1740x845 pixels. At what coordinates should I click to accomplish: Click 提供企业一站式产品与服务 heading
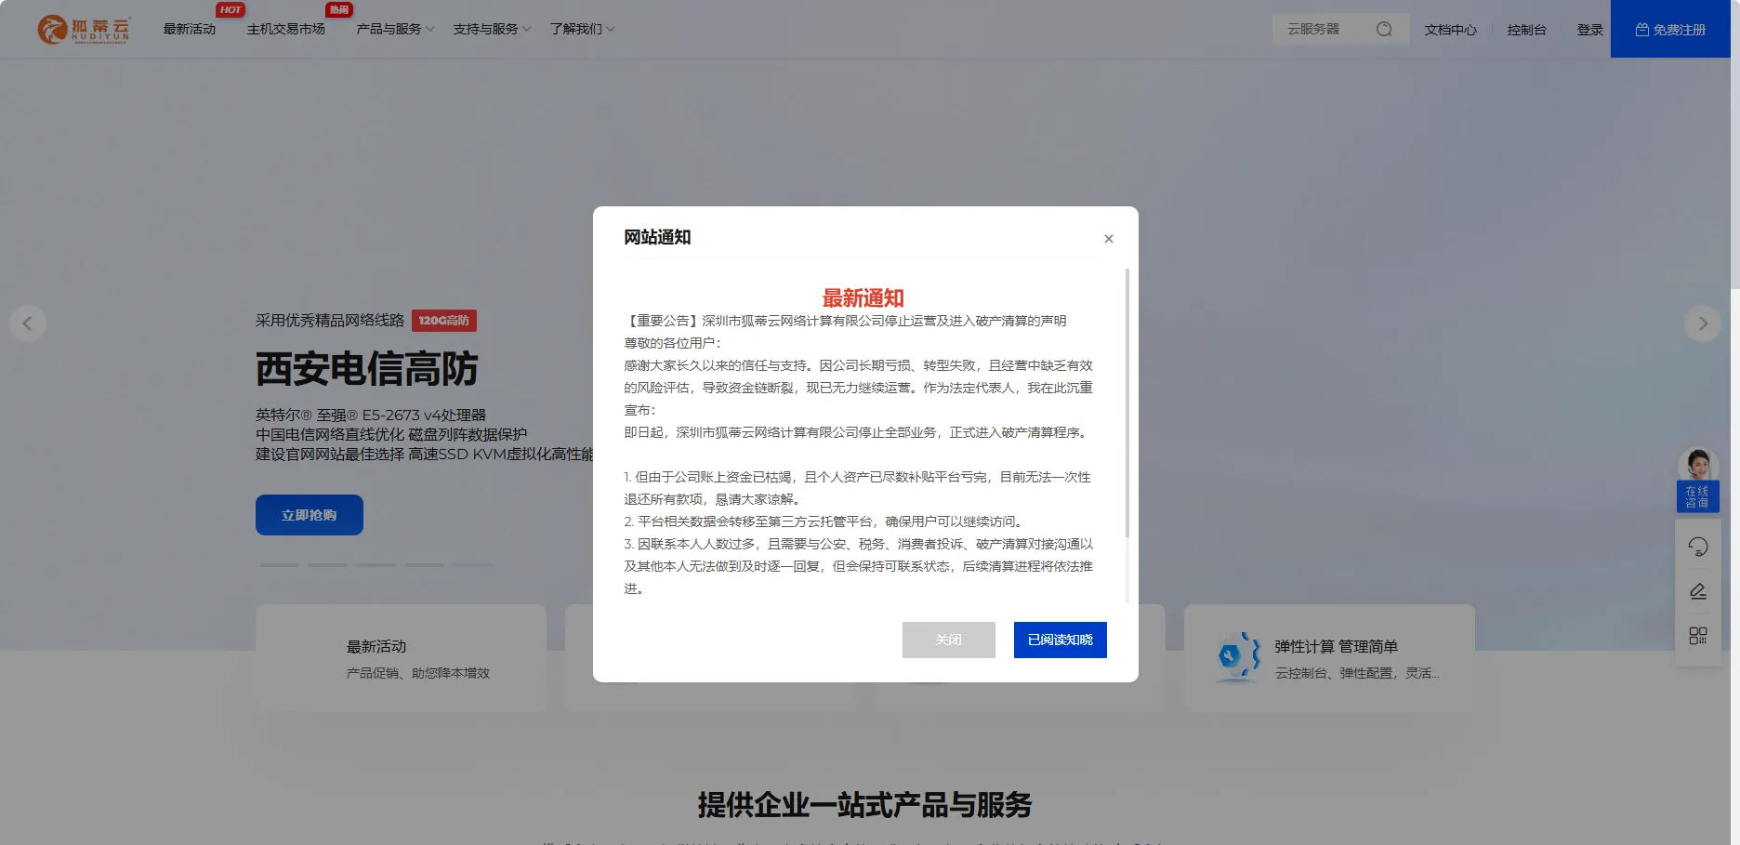click(x=865, y=805)
